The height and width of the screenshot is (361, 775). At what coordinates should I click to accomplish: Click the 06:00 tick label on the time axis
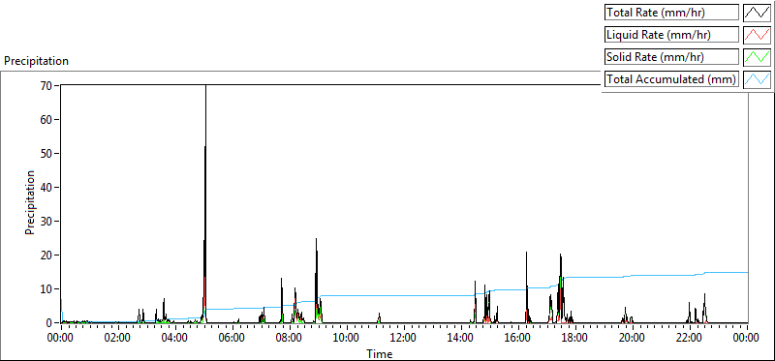pos(232,338)
